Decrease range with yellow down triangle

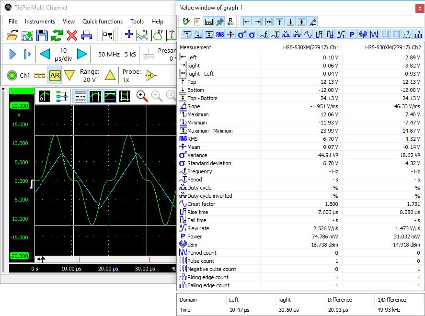(70, 75)
